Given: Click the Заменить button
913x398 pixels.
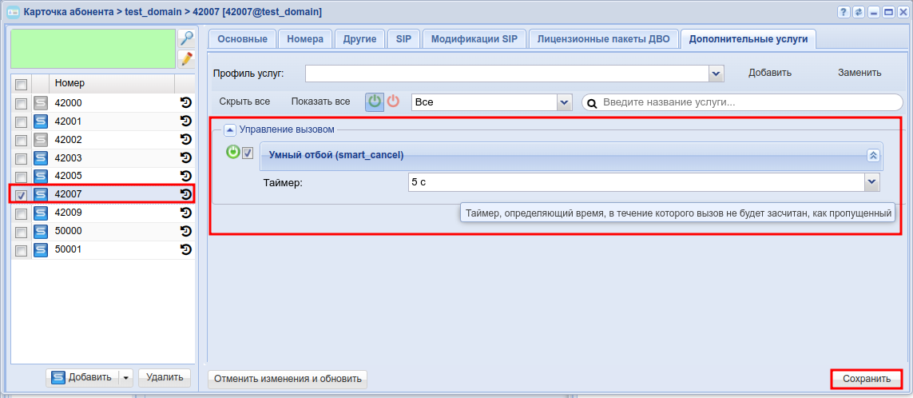Looking at the screenshot, I should tap(859, 73).
